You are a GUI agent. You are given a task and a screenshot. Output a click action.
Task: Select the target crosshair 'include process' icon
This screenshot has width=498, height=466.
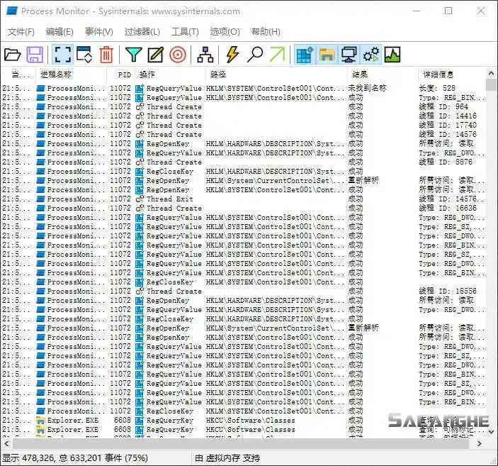[x=178, y=55]
